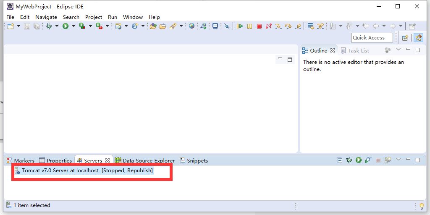Select Tomcat v7.0 Server at localhost row
The image size is (430, 215).
[x=84, y=170]
